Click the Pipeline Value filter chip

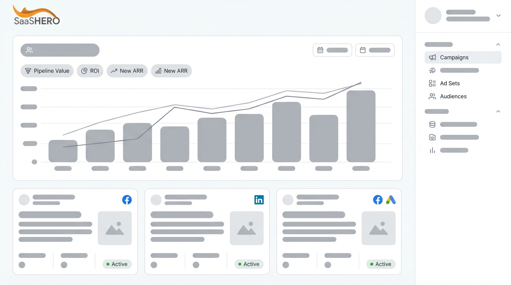coord(47,71)
